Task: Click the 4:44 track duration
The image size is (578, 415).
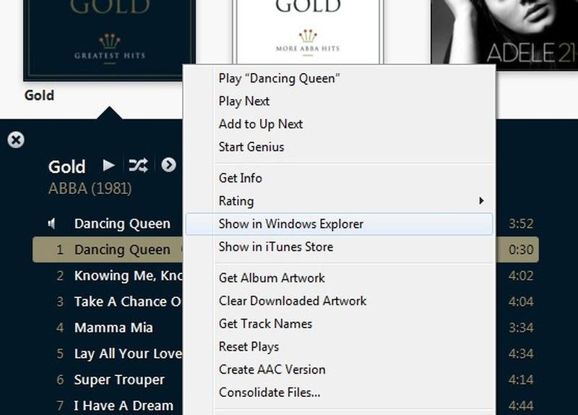Action: (x=521, y=406)
